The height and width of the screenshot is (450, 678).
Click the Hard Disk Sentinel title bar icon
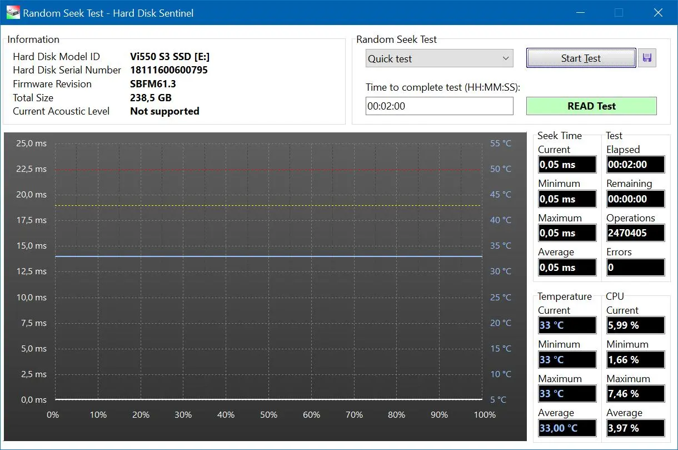tap(13, 12)
